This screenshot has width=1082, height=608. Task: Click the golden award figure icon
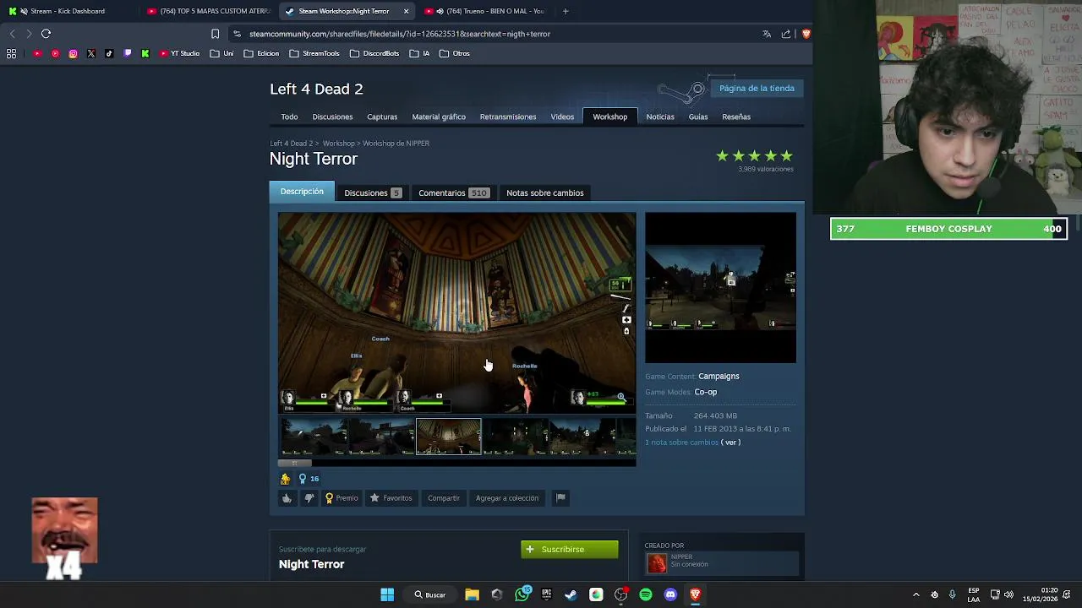click(x=285, y=479)
